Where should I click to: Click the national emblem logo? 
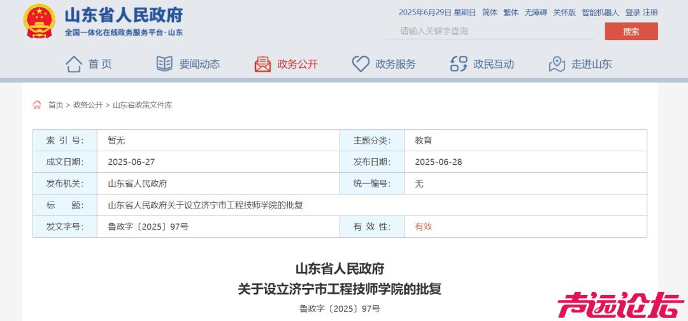click(39, 21)
